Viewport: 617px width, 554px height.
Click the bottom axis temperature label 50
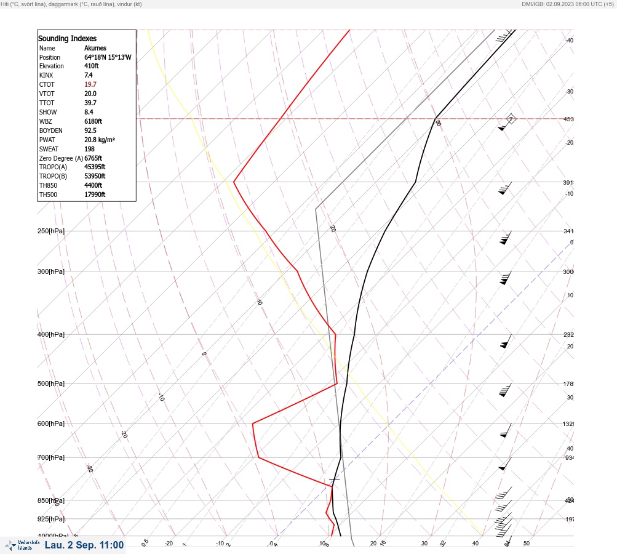[x=527, y=544]
